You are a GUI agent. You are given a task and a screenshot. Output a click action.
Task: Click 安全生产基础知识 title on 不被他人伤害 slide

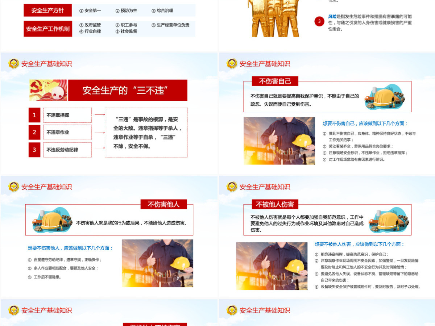pos(265,187)
